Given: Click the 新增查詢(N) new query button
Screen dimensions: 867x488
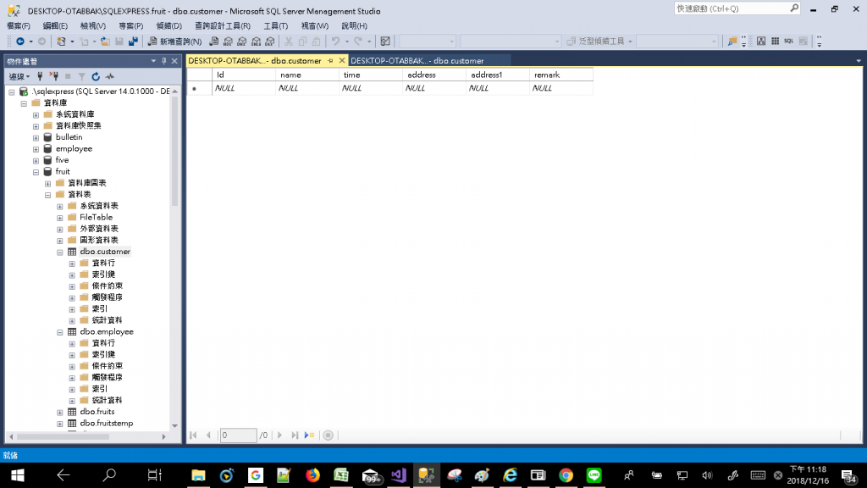Looking at the screenshot, I should tap(174, 42).
